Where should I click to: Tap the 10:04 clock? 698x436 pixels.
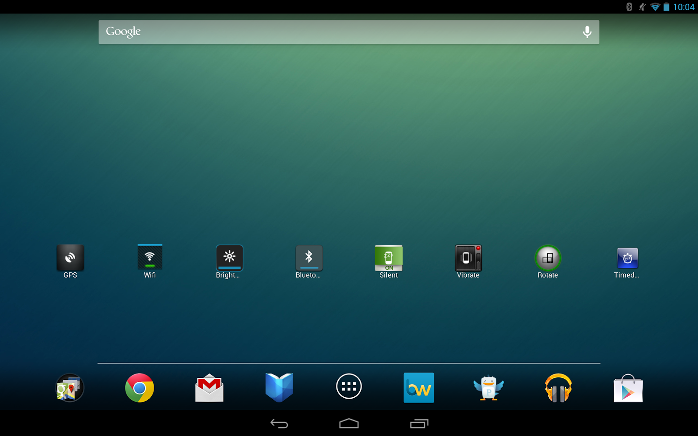click(x=684, y=7)
